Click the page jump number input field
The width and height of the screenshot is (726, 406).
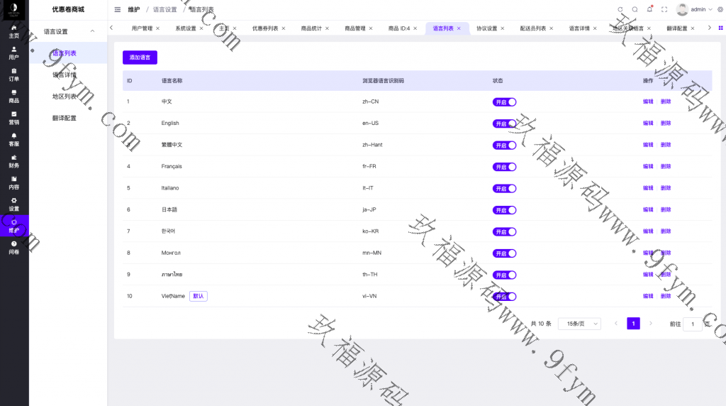tap(692, 324)
